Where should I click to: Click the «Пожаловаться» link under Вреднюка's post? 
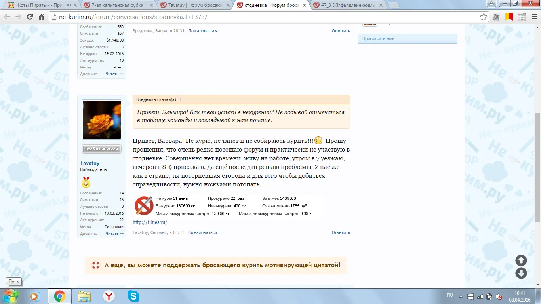point(203,31)
